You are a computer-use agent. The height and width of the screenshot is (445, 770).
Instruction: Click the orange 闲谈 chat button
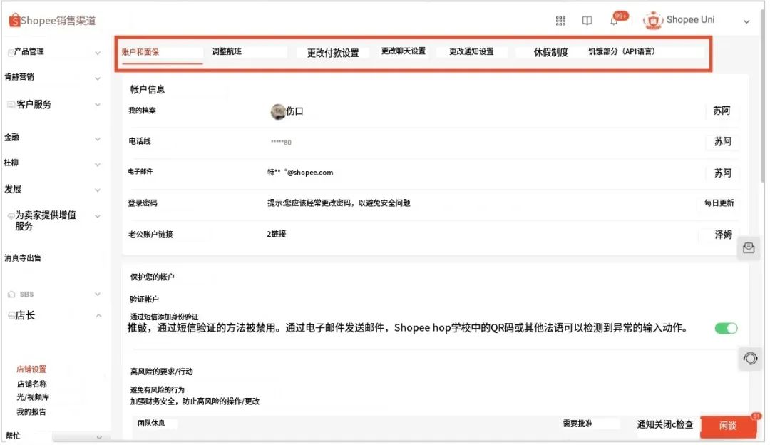click(x=727, y=426)
